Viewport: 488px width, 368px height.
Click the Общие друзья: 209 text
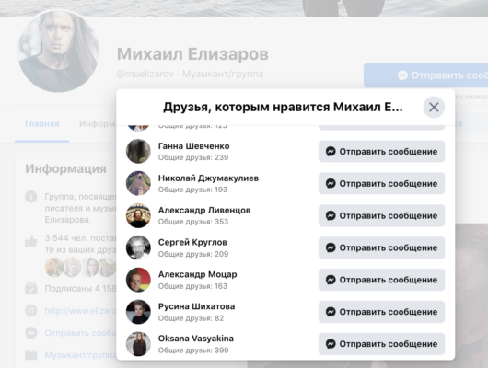coord(193,254)
